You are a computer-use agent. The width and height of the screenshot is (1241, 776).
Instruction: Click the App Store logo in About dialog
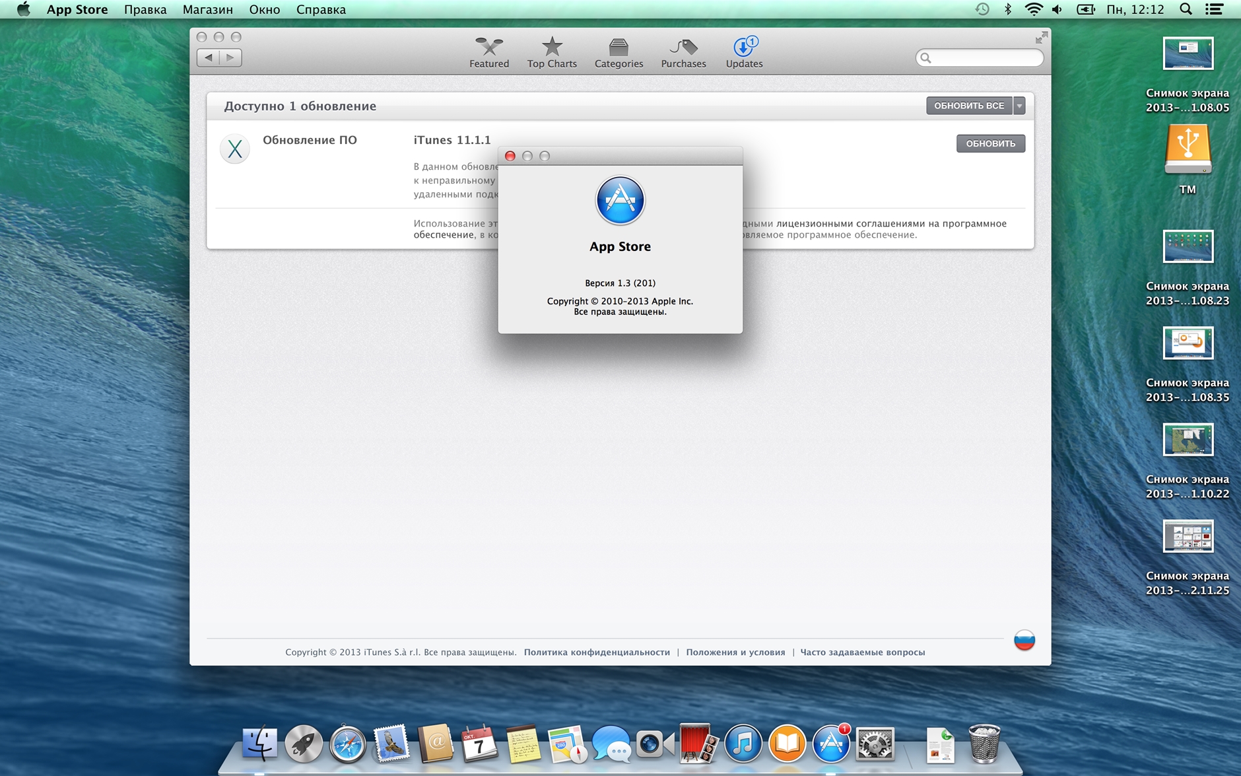(x=620, y=201)
